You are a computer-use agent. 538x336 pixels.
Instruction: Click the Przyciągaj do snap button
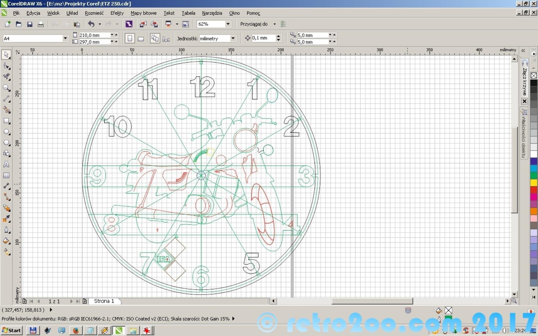click(x=254, y=24)
